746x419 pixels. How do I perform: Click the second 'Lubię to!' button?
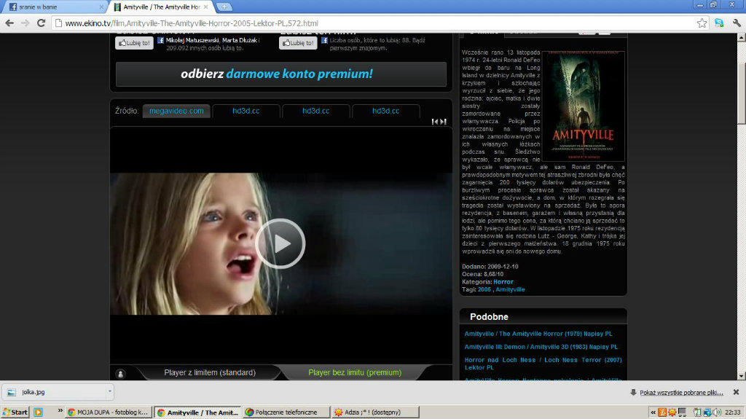pyautogui.click(x=298, y=43)
